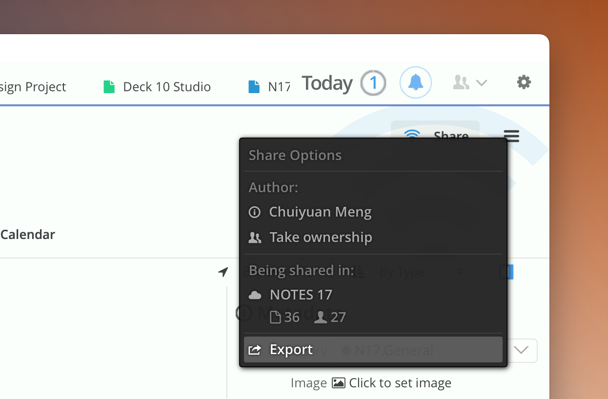Image resolution: width=608 pixels, height=399 pixels.
Task: Open the users dropdown in the toolbar
Action: pyautogui.click(x=469, y=82)
